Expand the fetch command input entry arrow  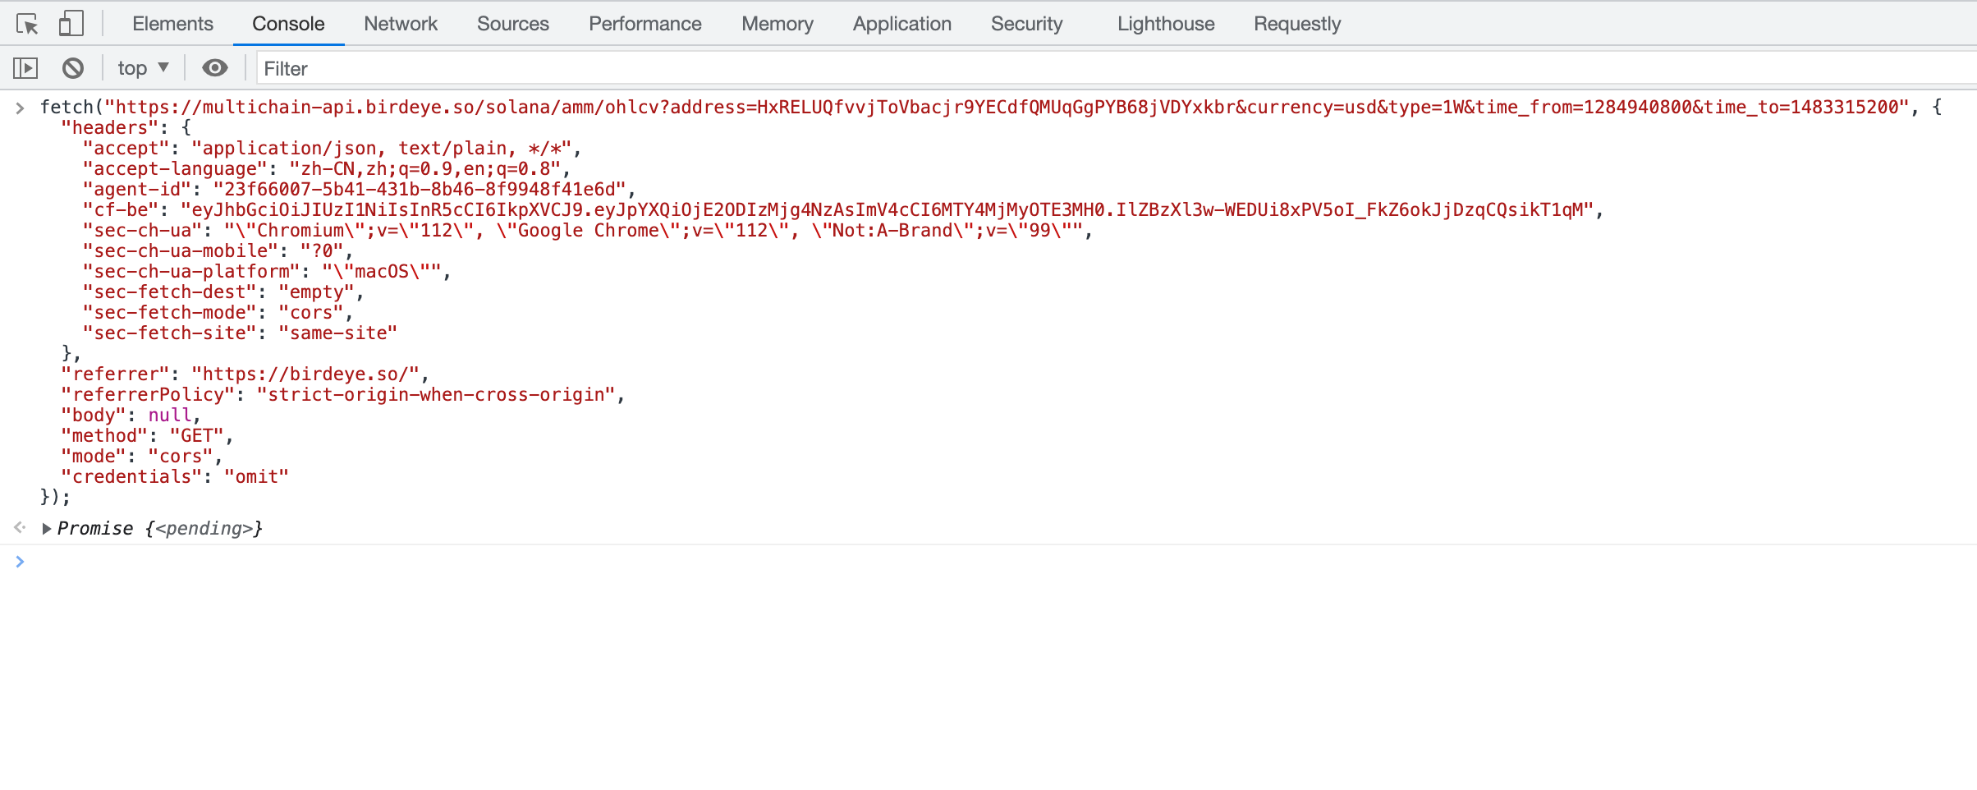coord(21,108)
